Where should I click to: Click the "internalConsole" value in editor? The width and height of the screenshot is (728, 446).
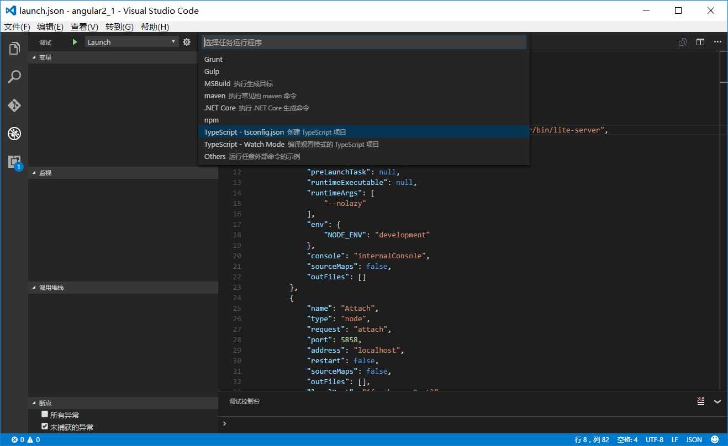[389, 256]
